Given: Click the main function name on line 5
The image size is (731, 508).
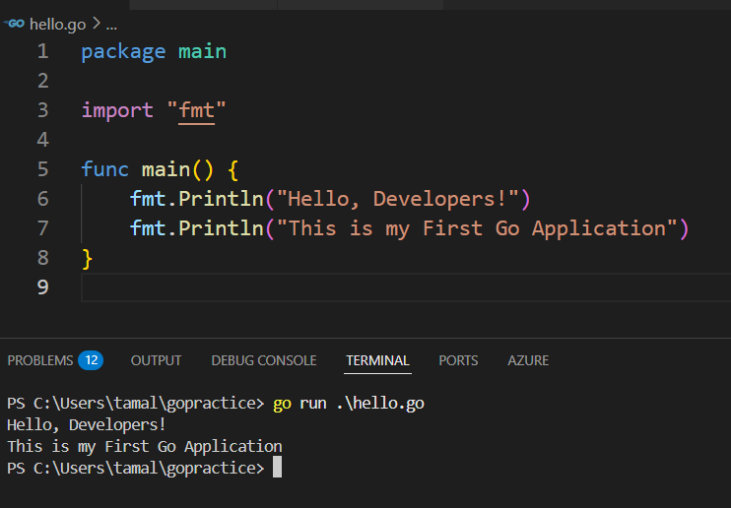Looking at the screenshot, I should point(166,169).
